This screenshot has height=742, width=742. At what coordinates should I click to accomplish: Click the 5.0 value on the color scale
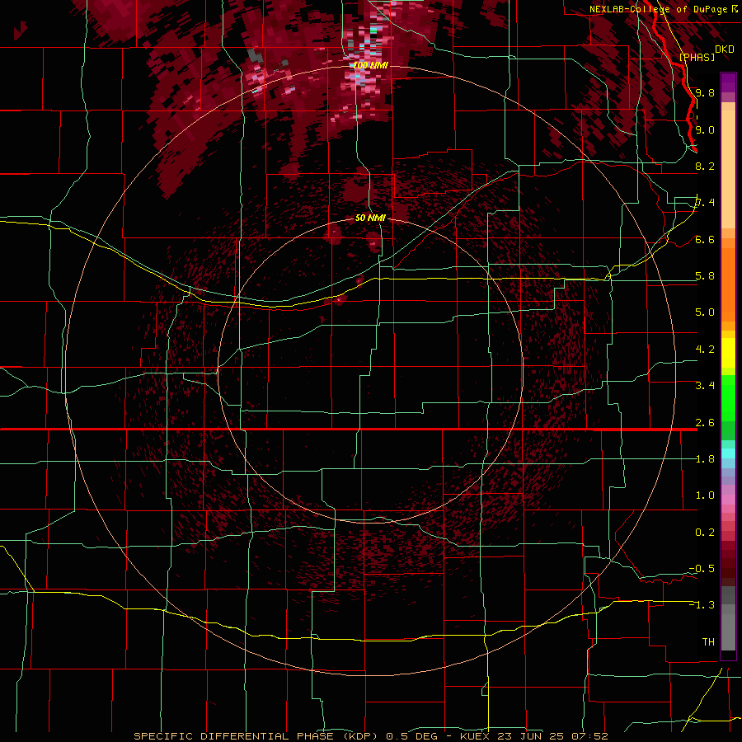click(705, 312)
